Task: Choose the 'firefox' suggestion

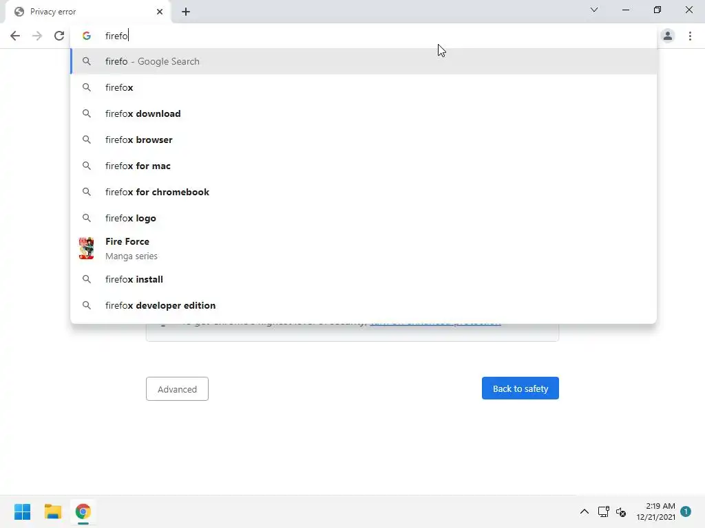Action: 364,87
